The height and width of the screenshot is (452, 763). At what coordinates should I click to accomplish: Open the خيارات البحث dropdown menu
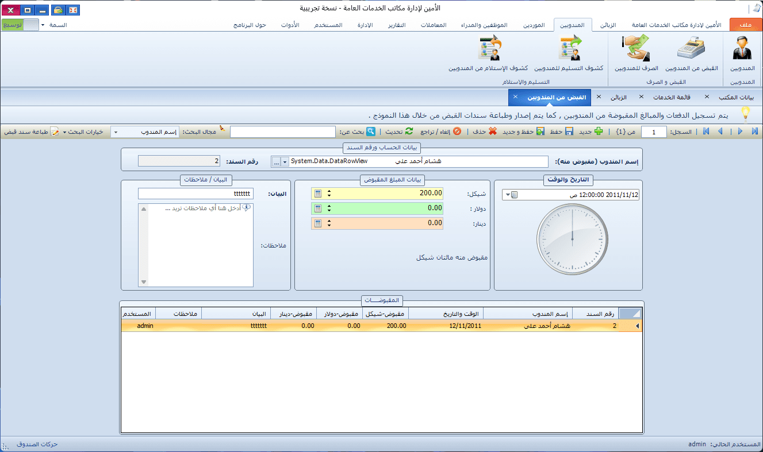tap(83, 132)
